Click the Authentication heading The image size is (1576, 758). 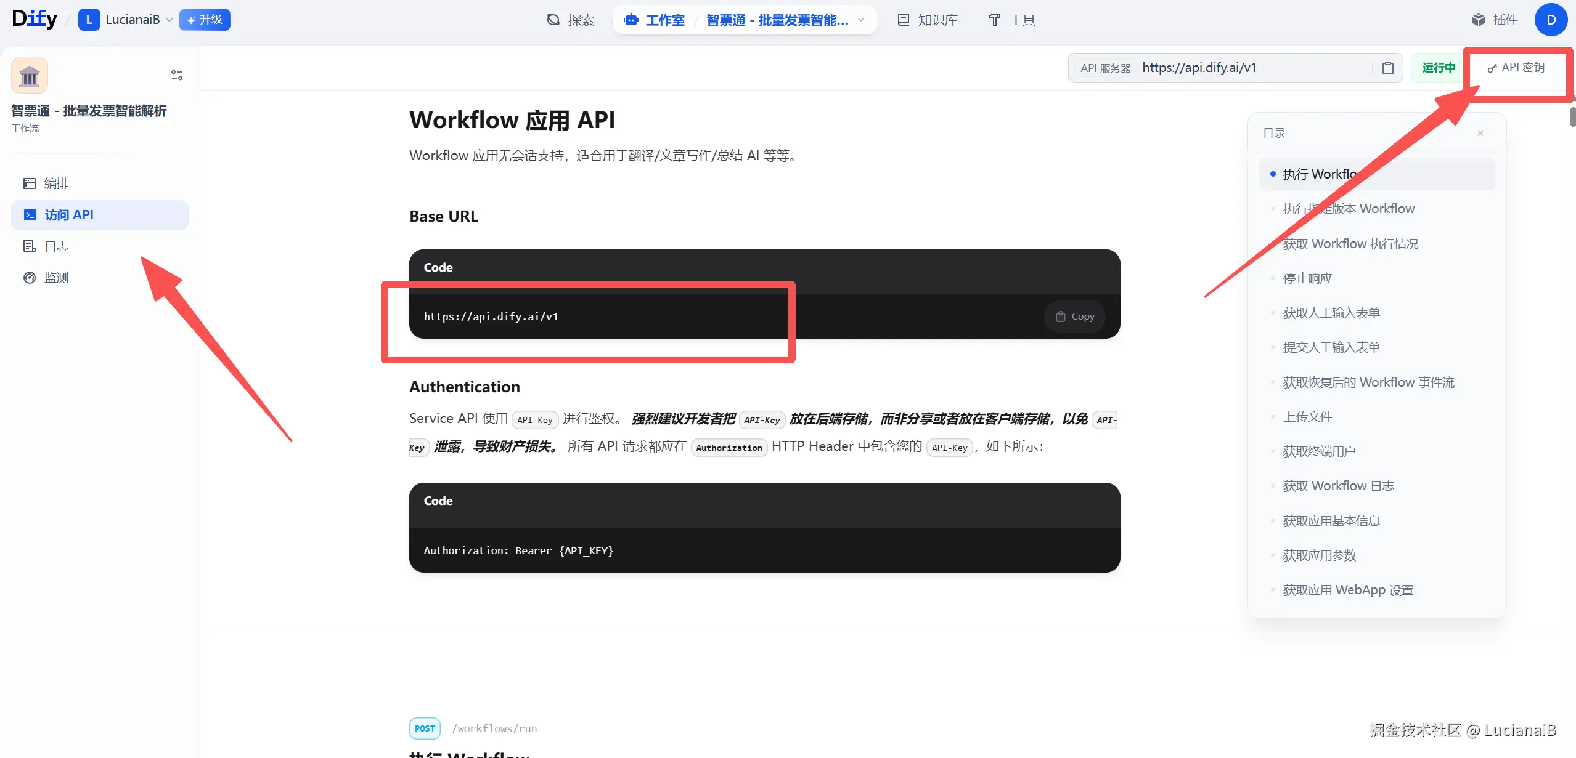(x=465, y=387)
